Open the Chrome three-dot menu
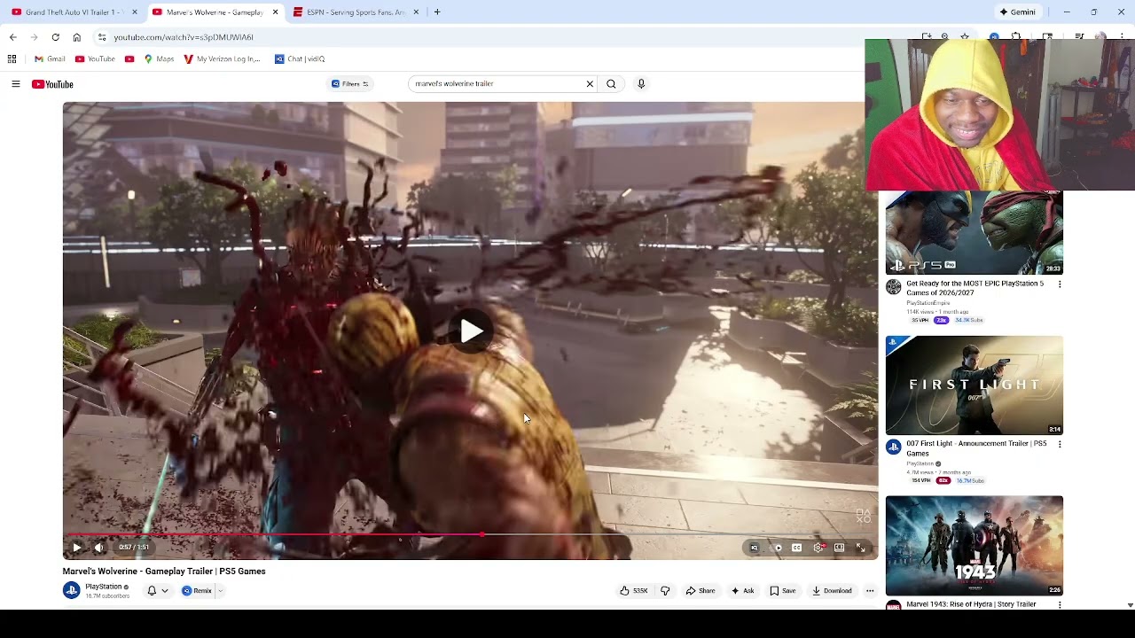Viewport: 1135px width, 638px height. 1123,37
